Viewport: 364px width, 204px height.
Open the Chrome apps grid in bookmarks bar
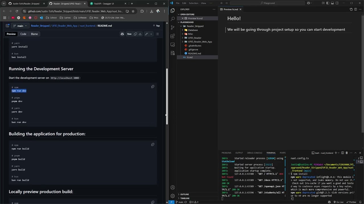point(5,18)
